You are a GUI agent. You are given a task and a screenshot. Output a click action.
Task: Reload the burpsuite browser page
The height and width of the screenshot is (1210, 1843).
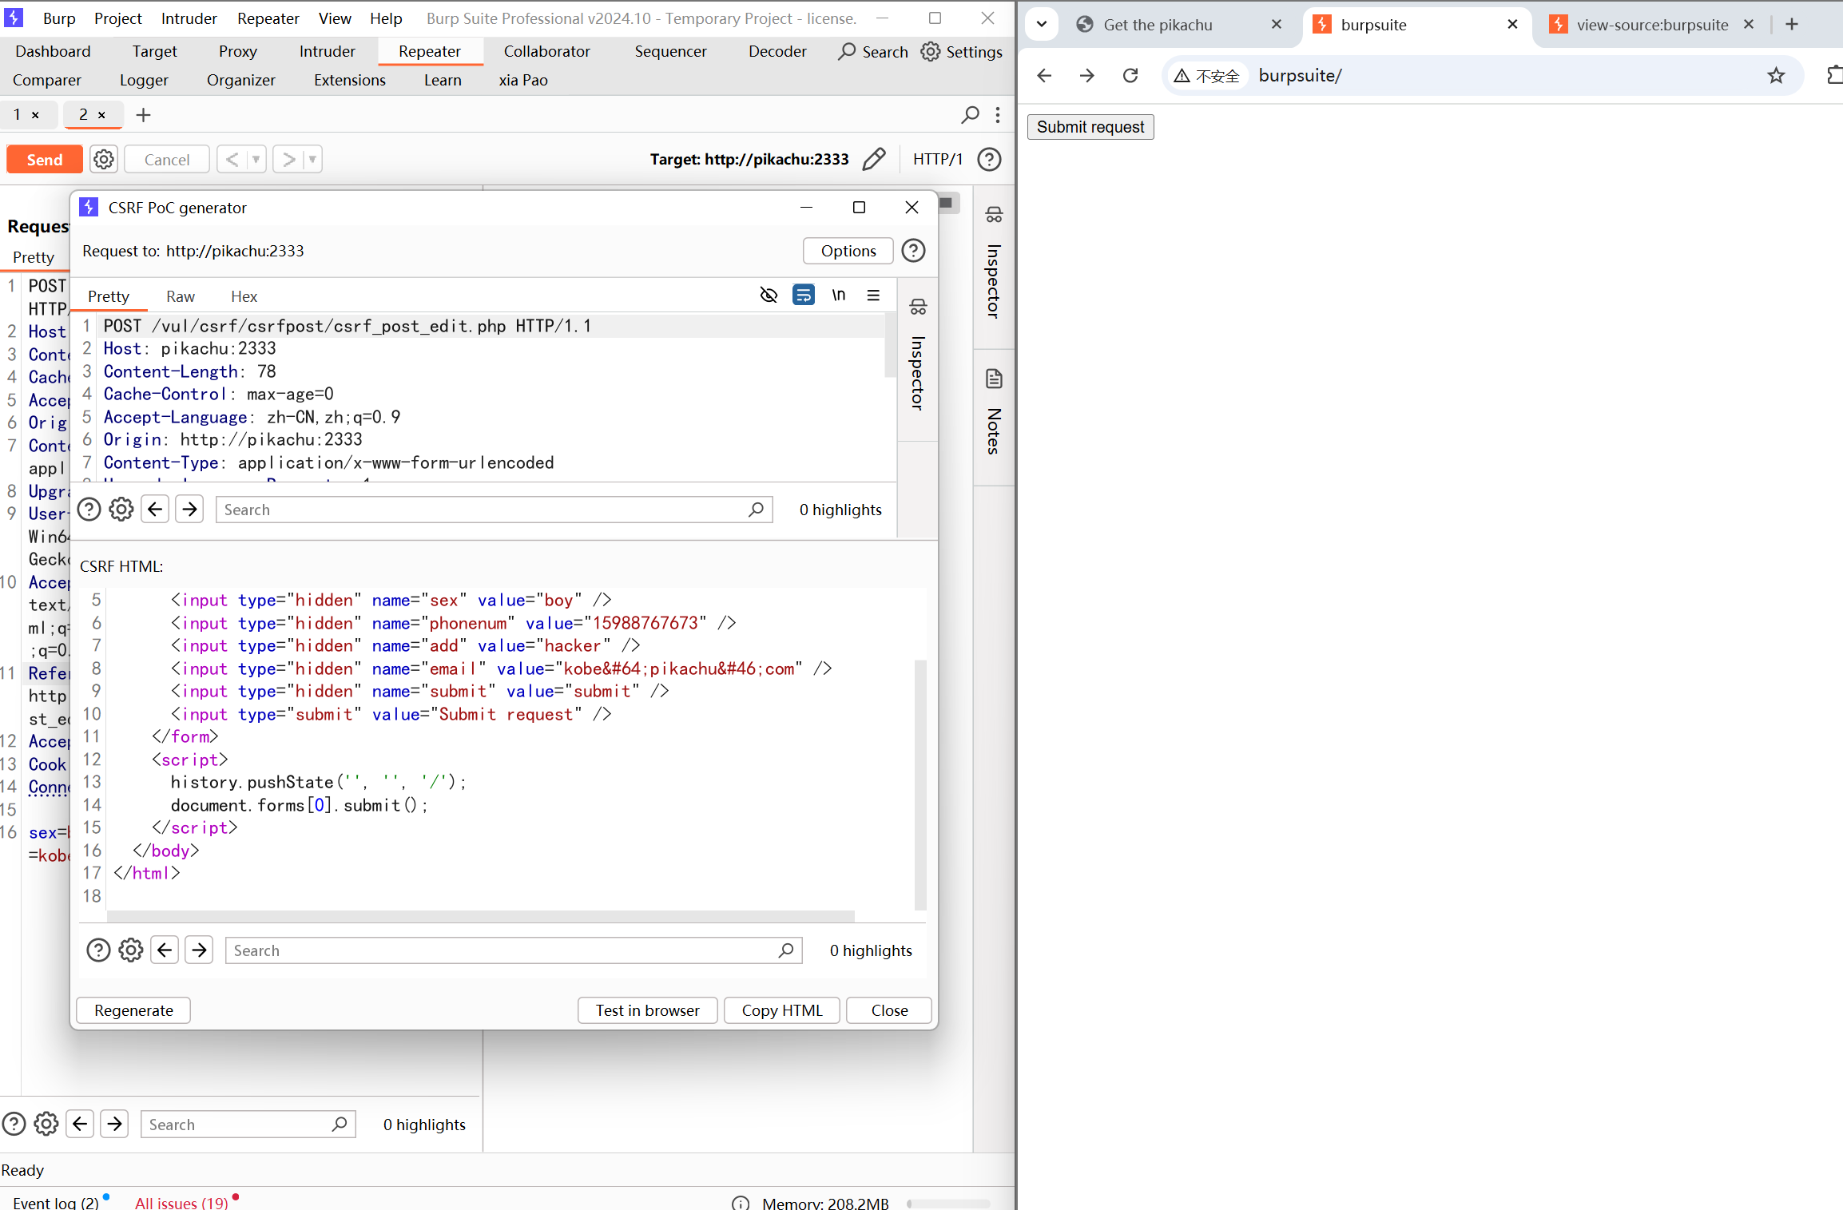click(x=1130, y=76)
